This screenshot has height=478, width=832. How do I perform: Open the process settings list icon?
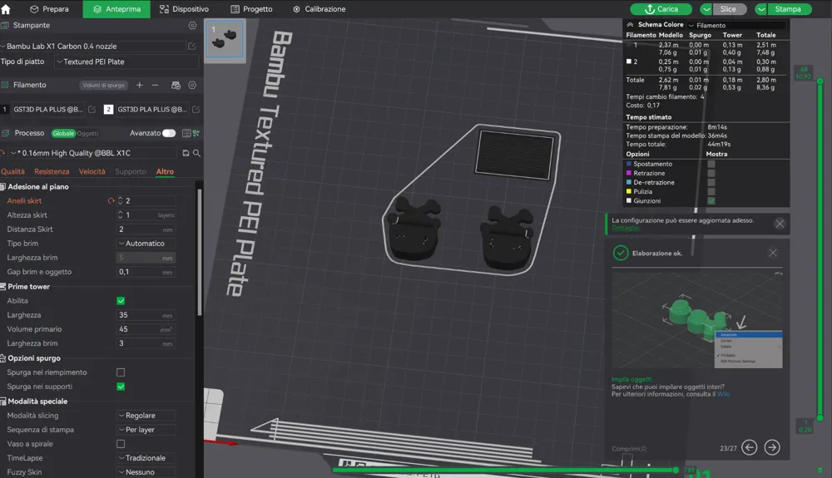(x=186, y=133)
